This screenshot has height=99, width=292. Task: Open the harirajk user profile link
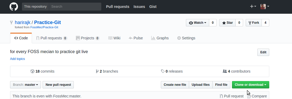[x=22, y=22]
